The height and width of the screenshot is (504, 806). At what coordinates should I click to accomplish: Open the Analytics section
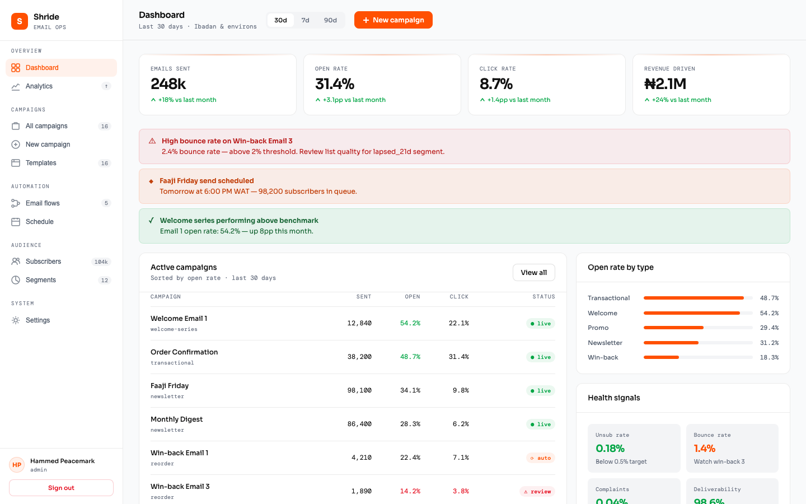tap(40, 86)
